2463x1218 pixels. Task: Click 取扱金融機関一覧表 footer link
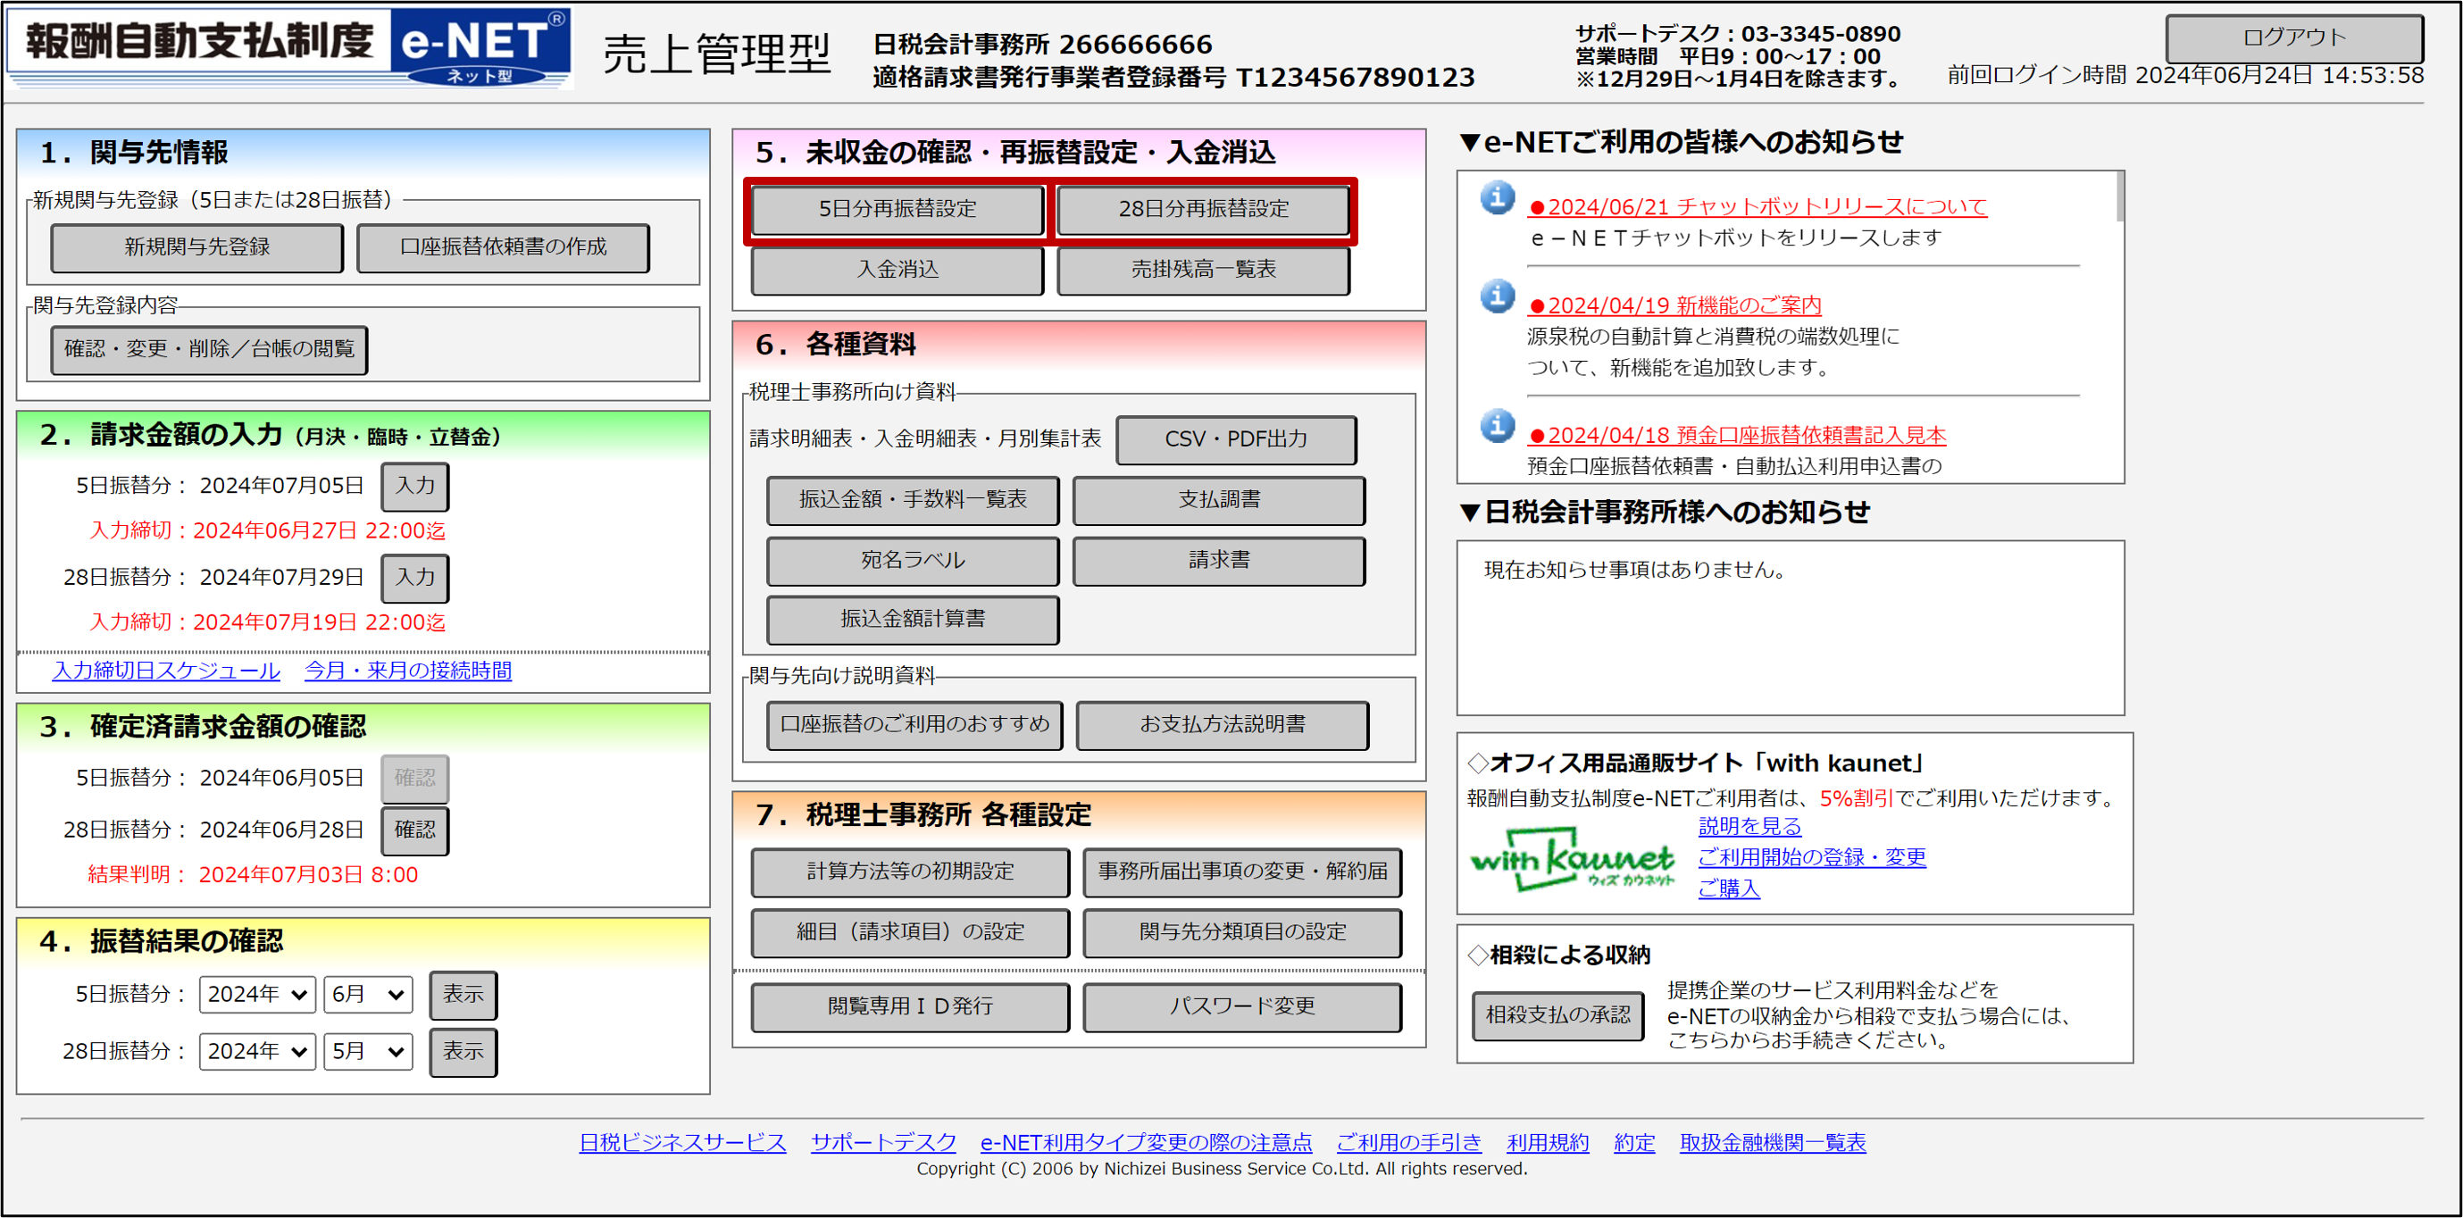coord(1772,1142)
